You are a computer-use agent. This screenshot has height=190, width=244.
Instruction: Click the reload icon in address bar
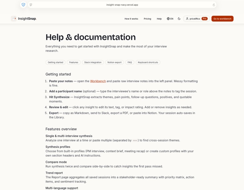214,5
